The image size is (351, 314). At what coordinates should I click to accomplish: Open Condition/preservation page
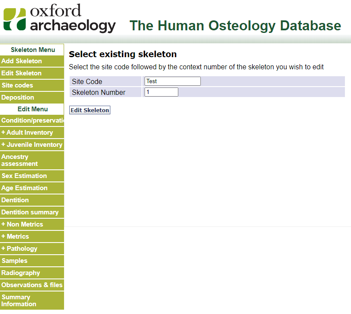pos(32,120)
